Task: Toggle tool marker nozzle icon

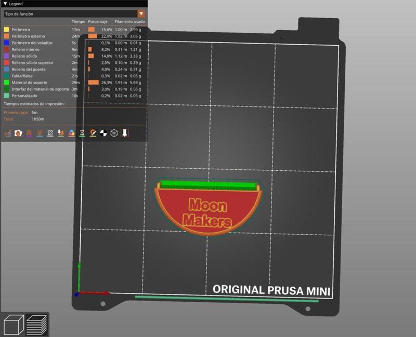Action: (124, 133)
